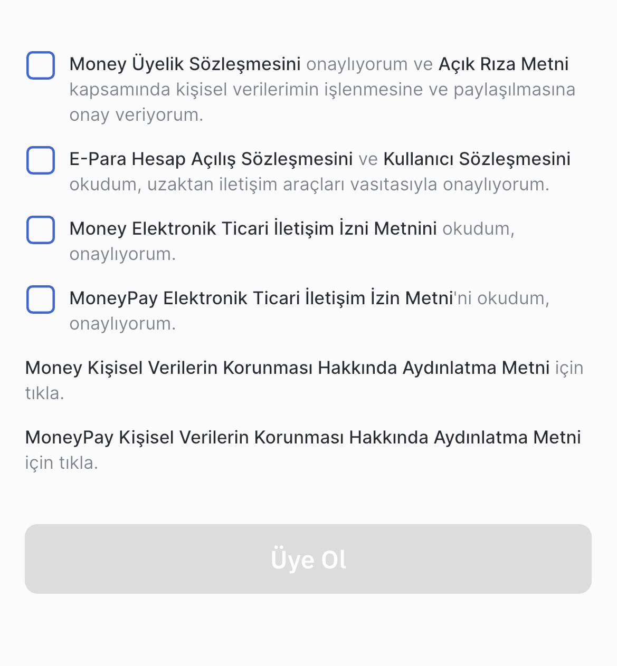View the E-Para Hesap Açılış Sözleşmesini document

211,159
